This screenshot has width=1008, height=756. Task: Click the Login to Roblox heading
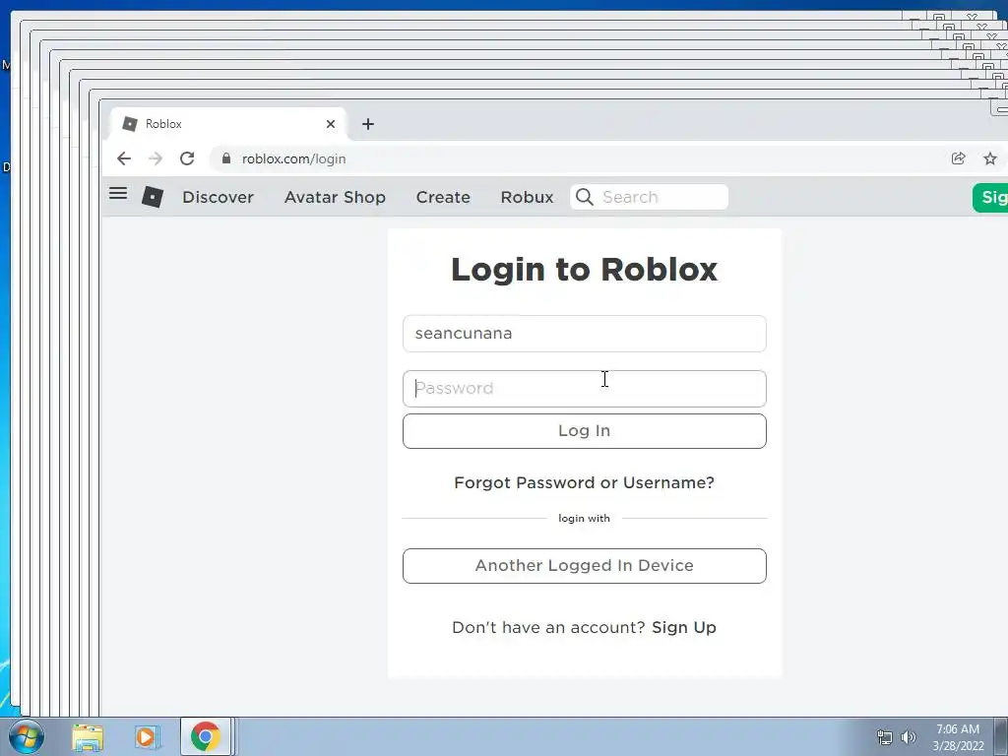click(585, 269)
